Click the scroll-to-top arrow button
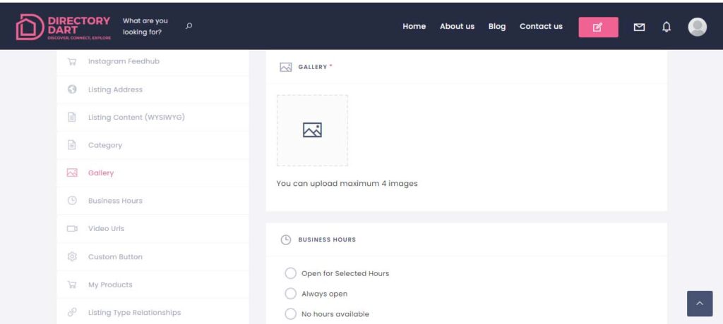The width and height of the screenshot is (723, 324). 700,304
